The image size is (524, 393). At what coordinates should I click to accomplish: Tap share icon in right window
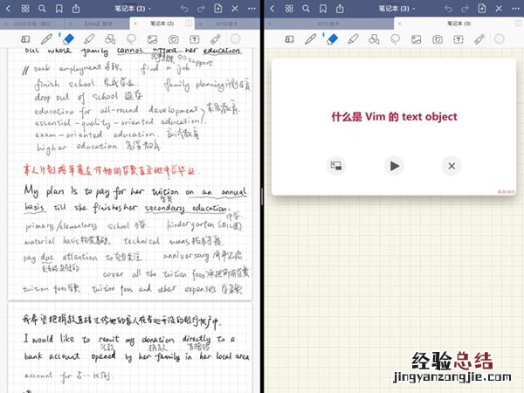click(x=340, y=9)
